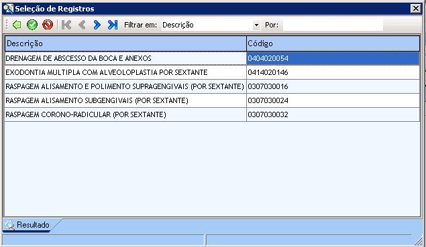Click the Seleção de Registros title bar icon
The height and width of the screenshot is (247, 426).
point(9,9)
